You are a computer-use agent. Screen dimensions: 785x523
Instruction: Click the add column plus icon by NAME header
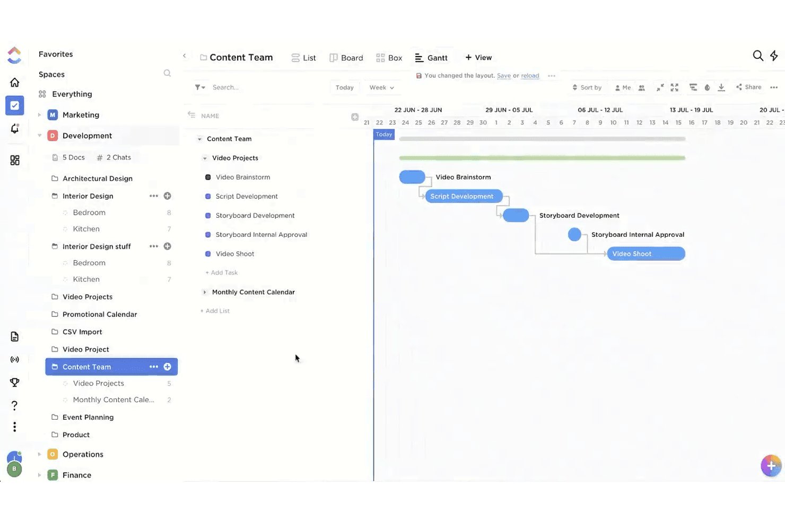(355, 117)
